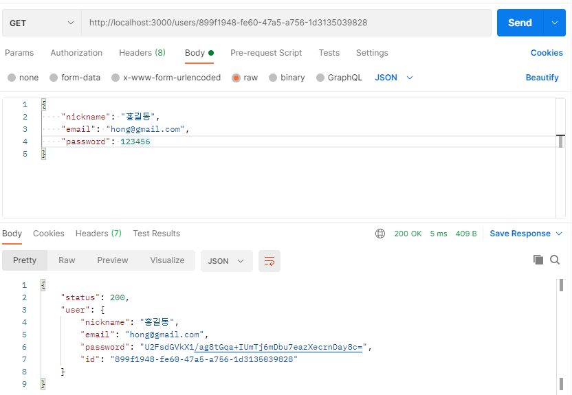Open the GET method dropdown
Viewport: 572px width, 395px height.
pyautogui.click(x=41, y=23)
